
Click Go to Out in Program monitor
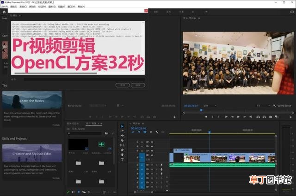(251, 117)
